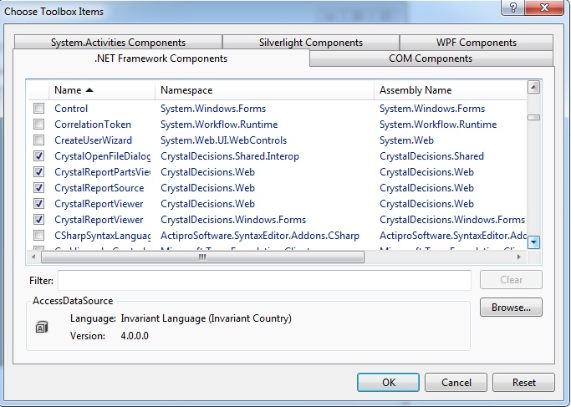Select the Control row name
The image size is (571, 407).
71,109
